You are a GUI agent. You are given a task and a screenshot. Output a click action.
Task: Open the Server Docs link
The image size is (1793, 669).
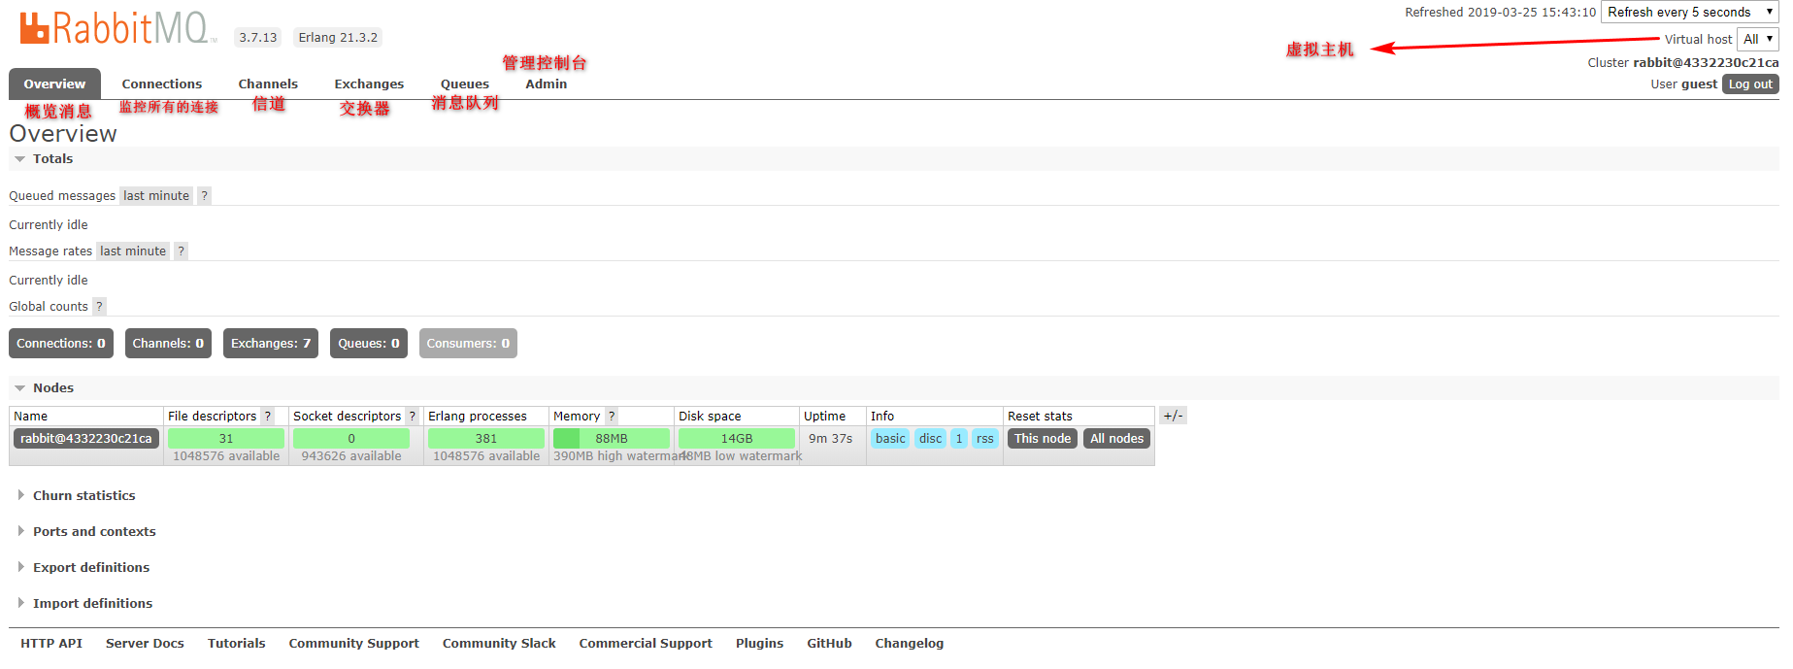pyautogui.click(x=145, y=644)
